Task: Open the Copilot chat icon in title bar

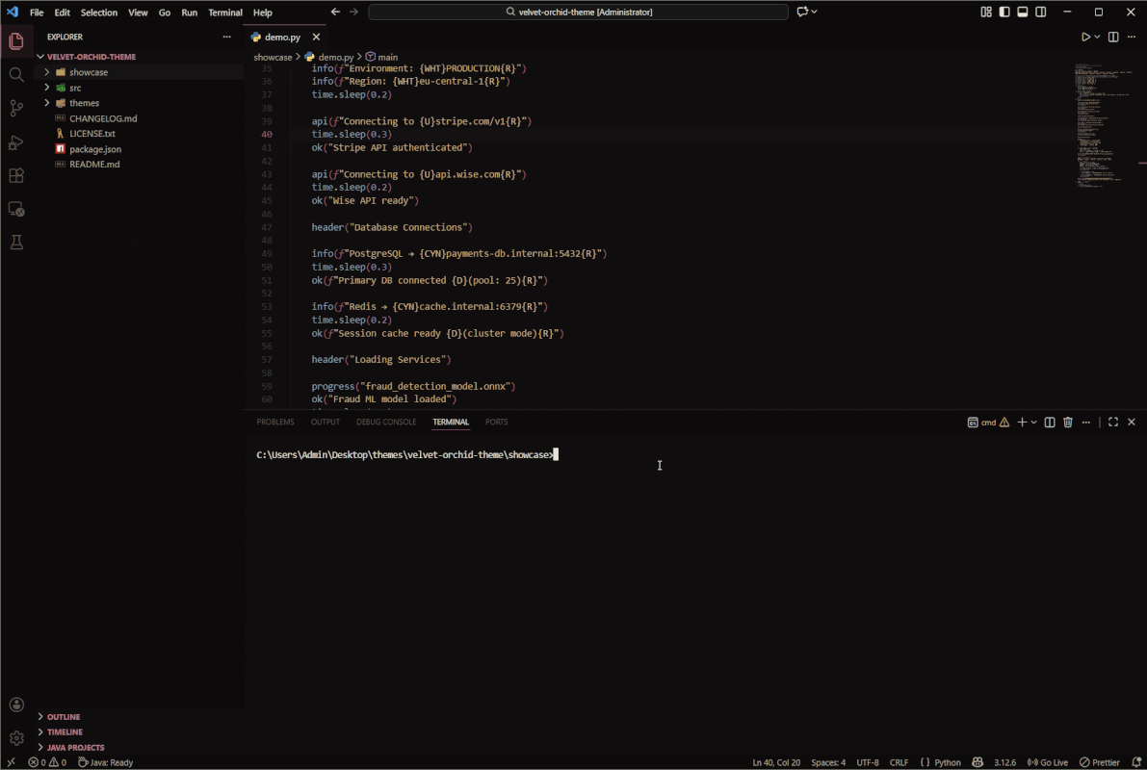Action: coord(802,12)
